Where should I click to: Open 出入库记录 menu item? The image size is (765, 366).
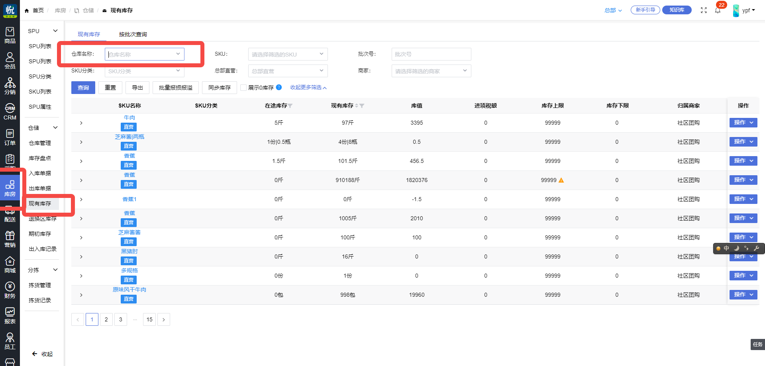[43, 249]
